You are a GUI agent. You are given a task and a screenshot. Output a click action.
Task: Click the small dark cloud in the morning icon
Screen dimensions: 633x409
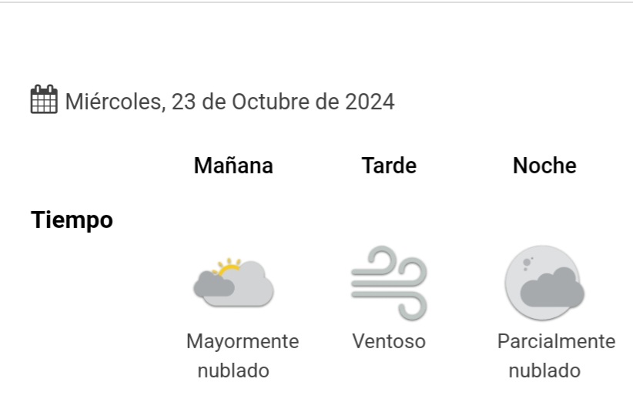[214, 284]
